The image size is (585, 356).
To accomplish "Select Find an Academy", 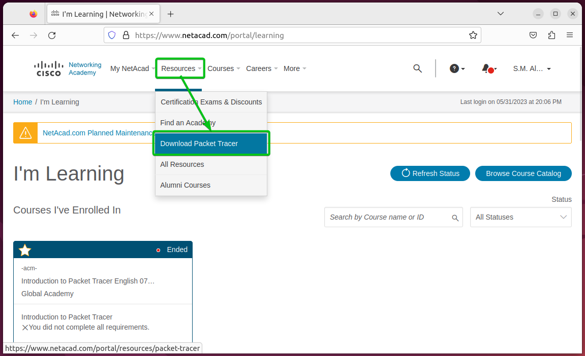I will click(211, 123).
